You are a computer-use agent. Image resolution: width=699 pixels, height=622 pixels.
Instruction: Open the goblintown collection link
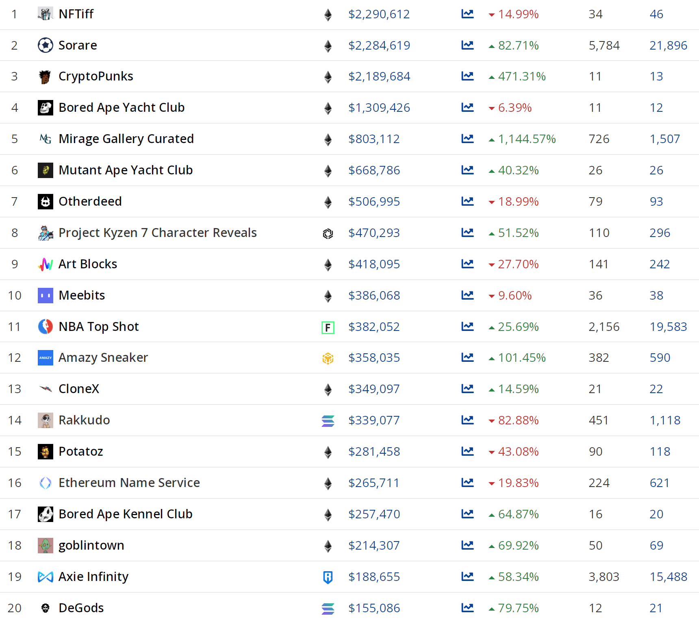click(91, 546)
